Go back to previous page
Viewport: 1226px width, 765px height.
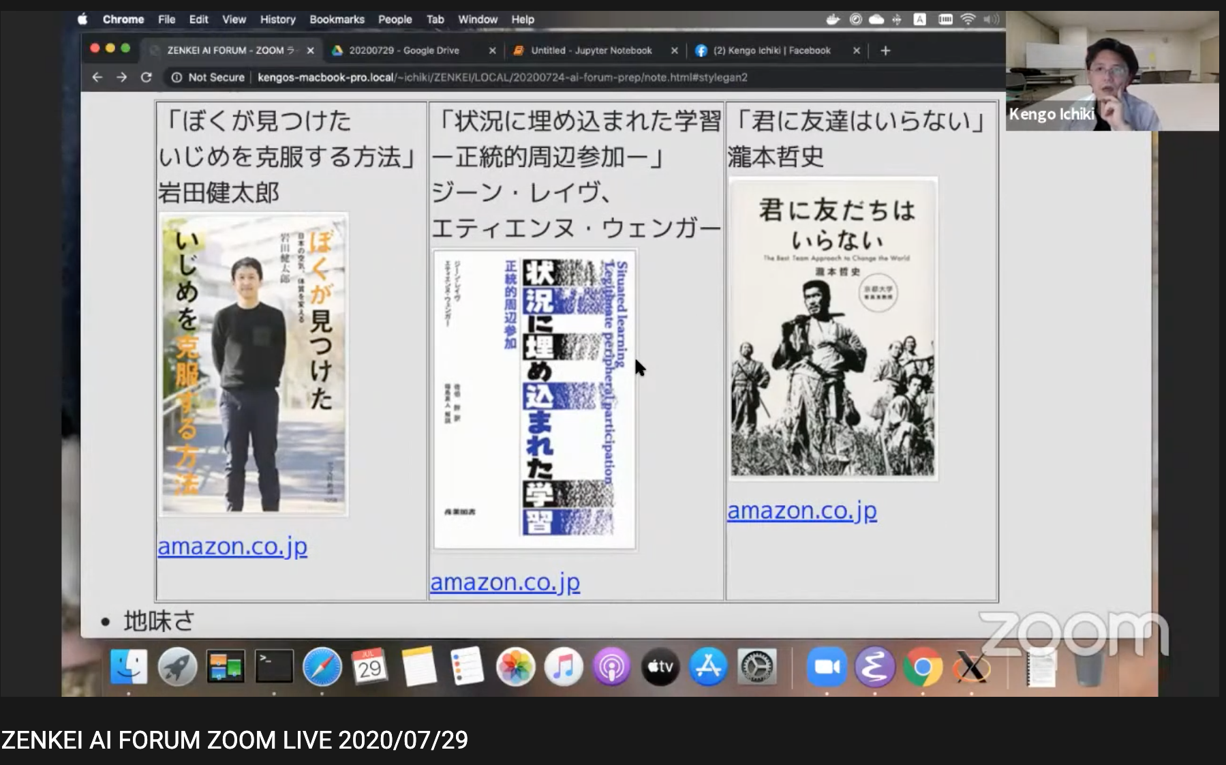[x=97, y=78]
